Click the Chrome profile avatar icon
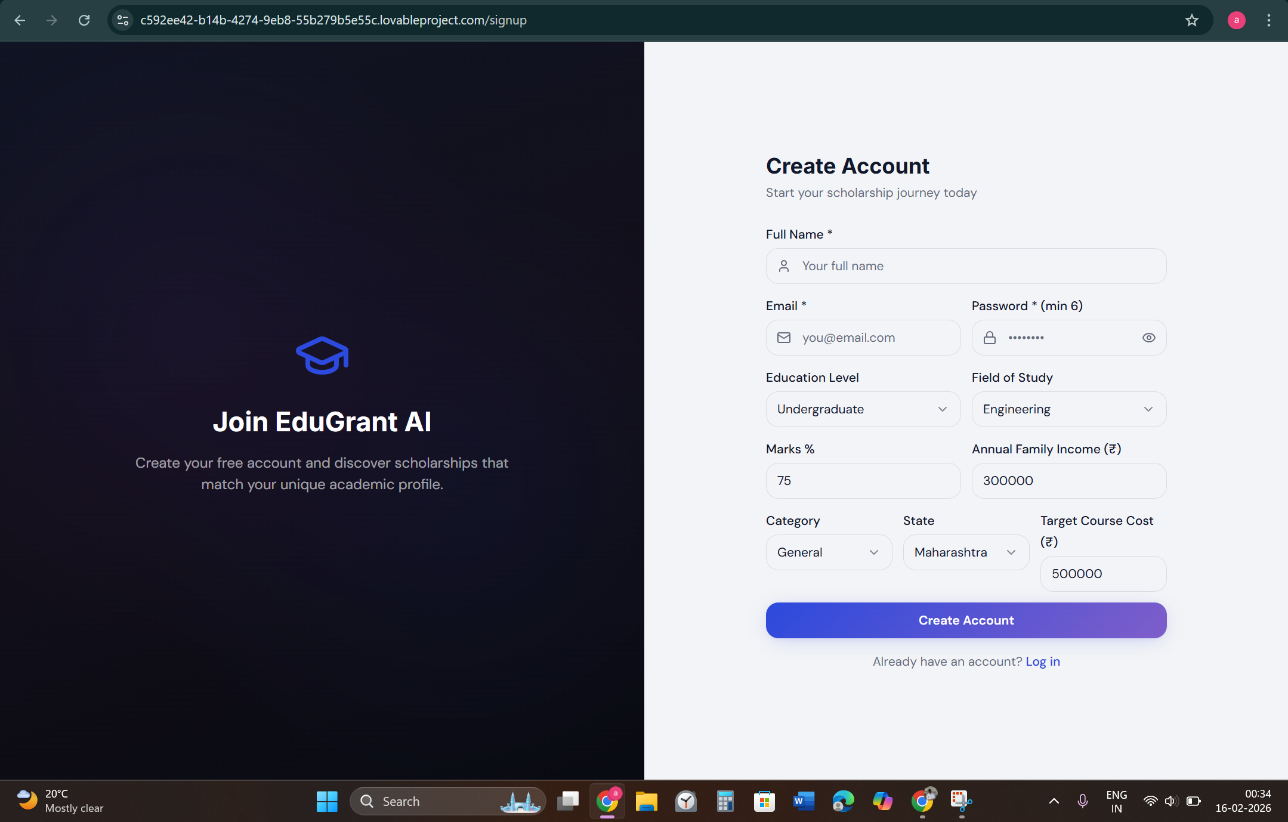Image resolution: width=1288 pixels, height=822 pixels. click(1236, 20)
